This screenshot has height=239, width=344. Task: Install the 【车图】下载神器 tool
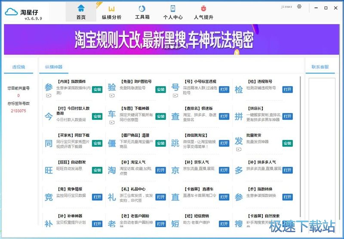pos(160,116)
